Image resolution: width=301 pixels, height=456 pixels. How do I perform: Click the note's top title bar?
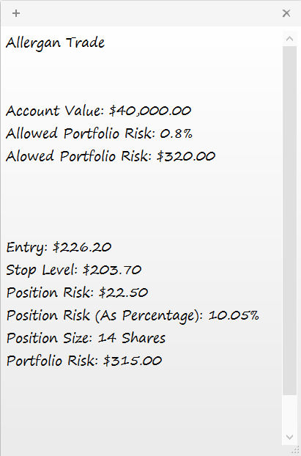(x=151, y=13)
